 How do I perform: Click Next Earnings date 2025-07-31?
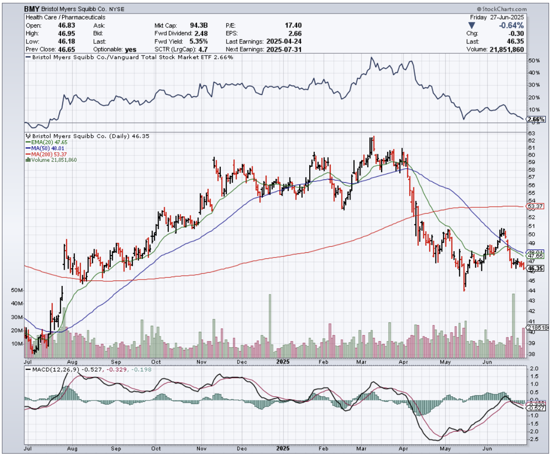284,50
